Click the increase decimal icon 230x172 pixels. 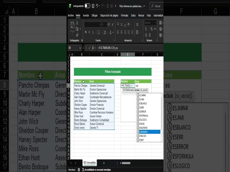coord(146,35)
